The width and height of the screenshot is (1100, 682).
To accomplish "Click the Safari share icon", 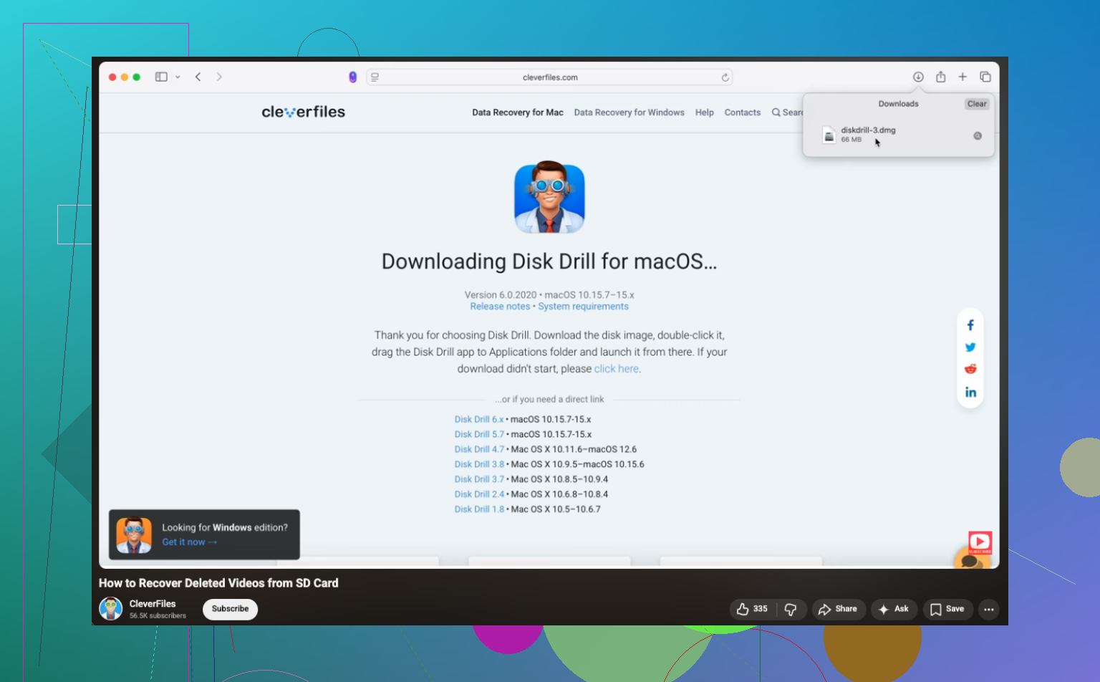I will coord(941,77).
